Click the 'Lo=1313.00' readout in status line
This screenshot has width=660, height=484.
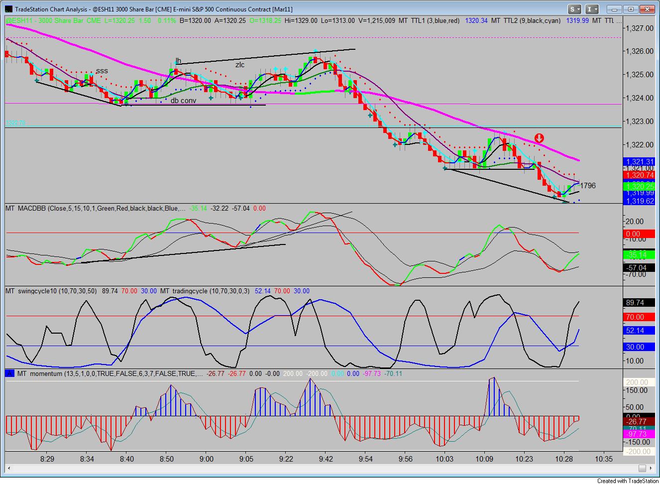click(338, 20)
